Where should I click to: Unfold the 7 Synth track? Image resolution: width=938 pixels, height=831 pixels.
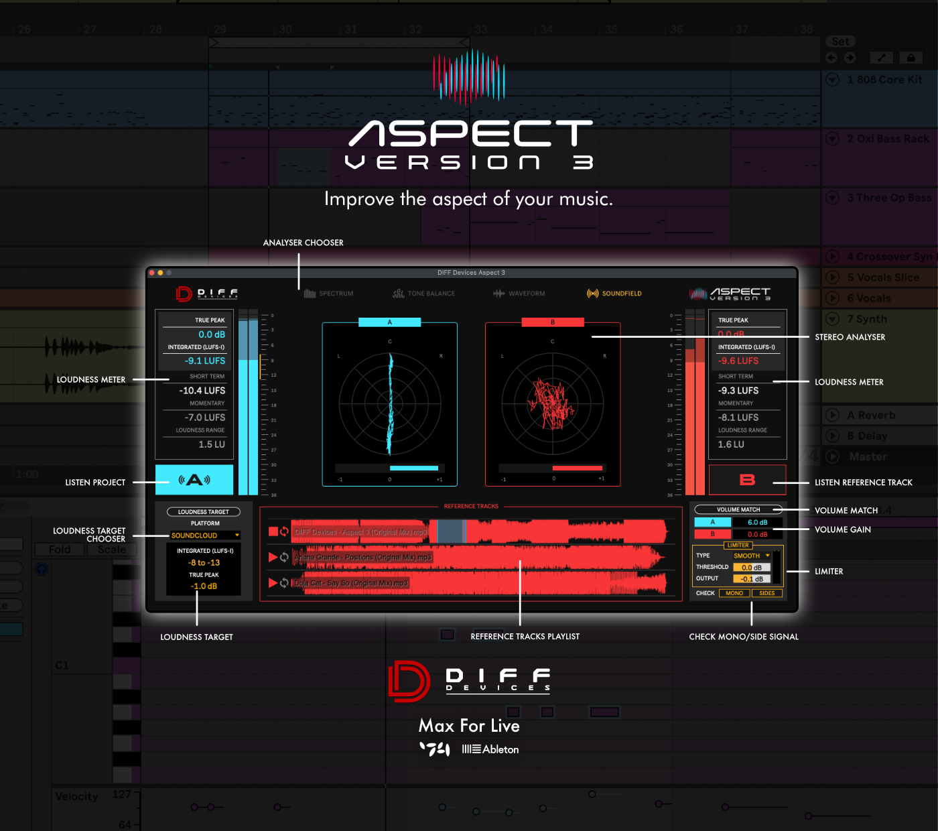pyautogui.click(x=833, y=319)
